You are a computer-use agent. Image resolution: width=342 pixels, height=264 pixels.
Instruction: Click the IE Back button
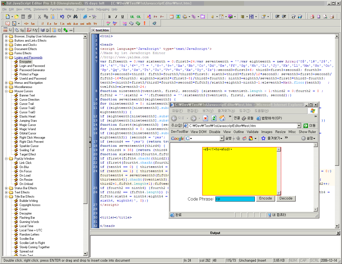tap(178, 118)
